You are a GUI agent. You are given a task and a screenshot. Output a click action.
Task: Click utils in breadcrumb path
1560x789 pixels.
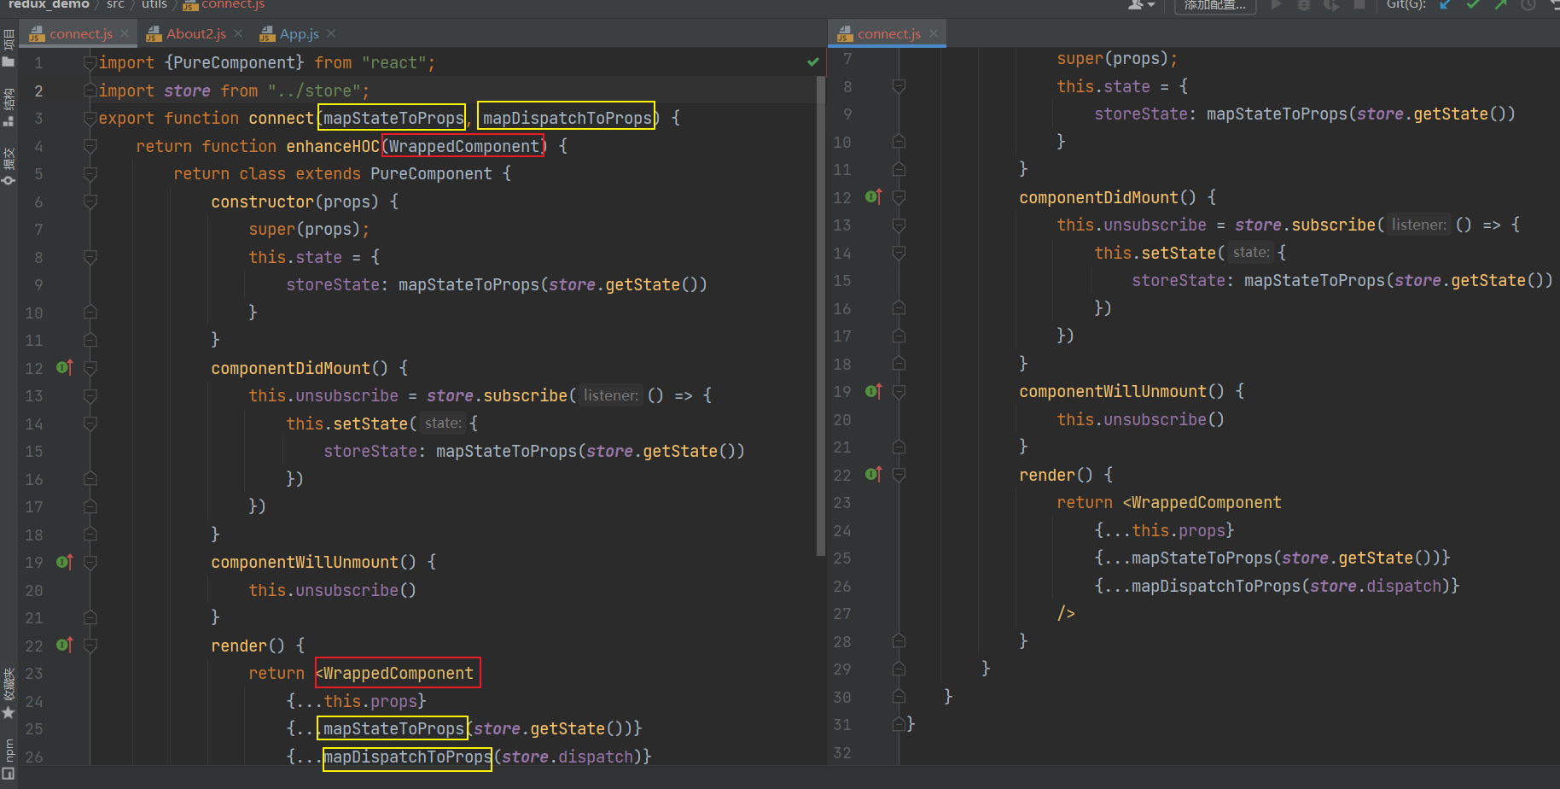[154, 4]
